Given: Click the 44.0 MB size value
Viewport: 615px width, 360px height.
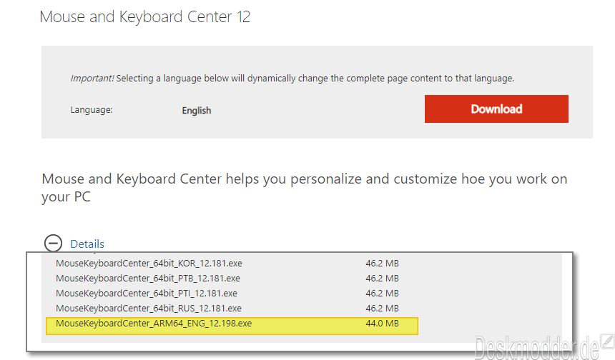Looking at the screenshot, I should (x=382, y=323).
